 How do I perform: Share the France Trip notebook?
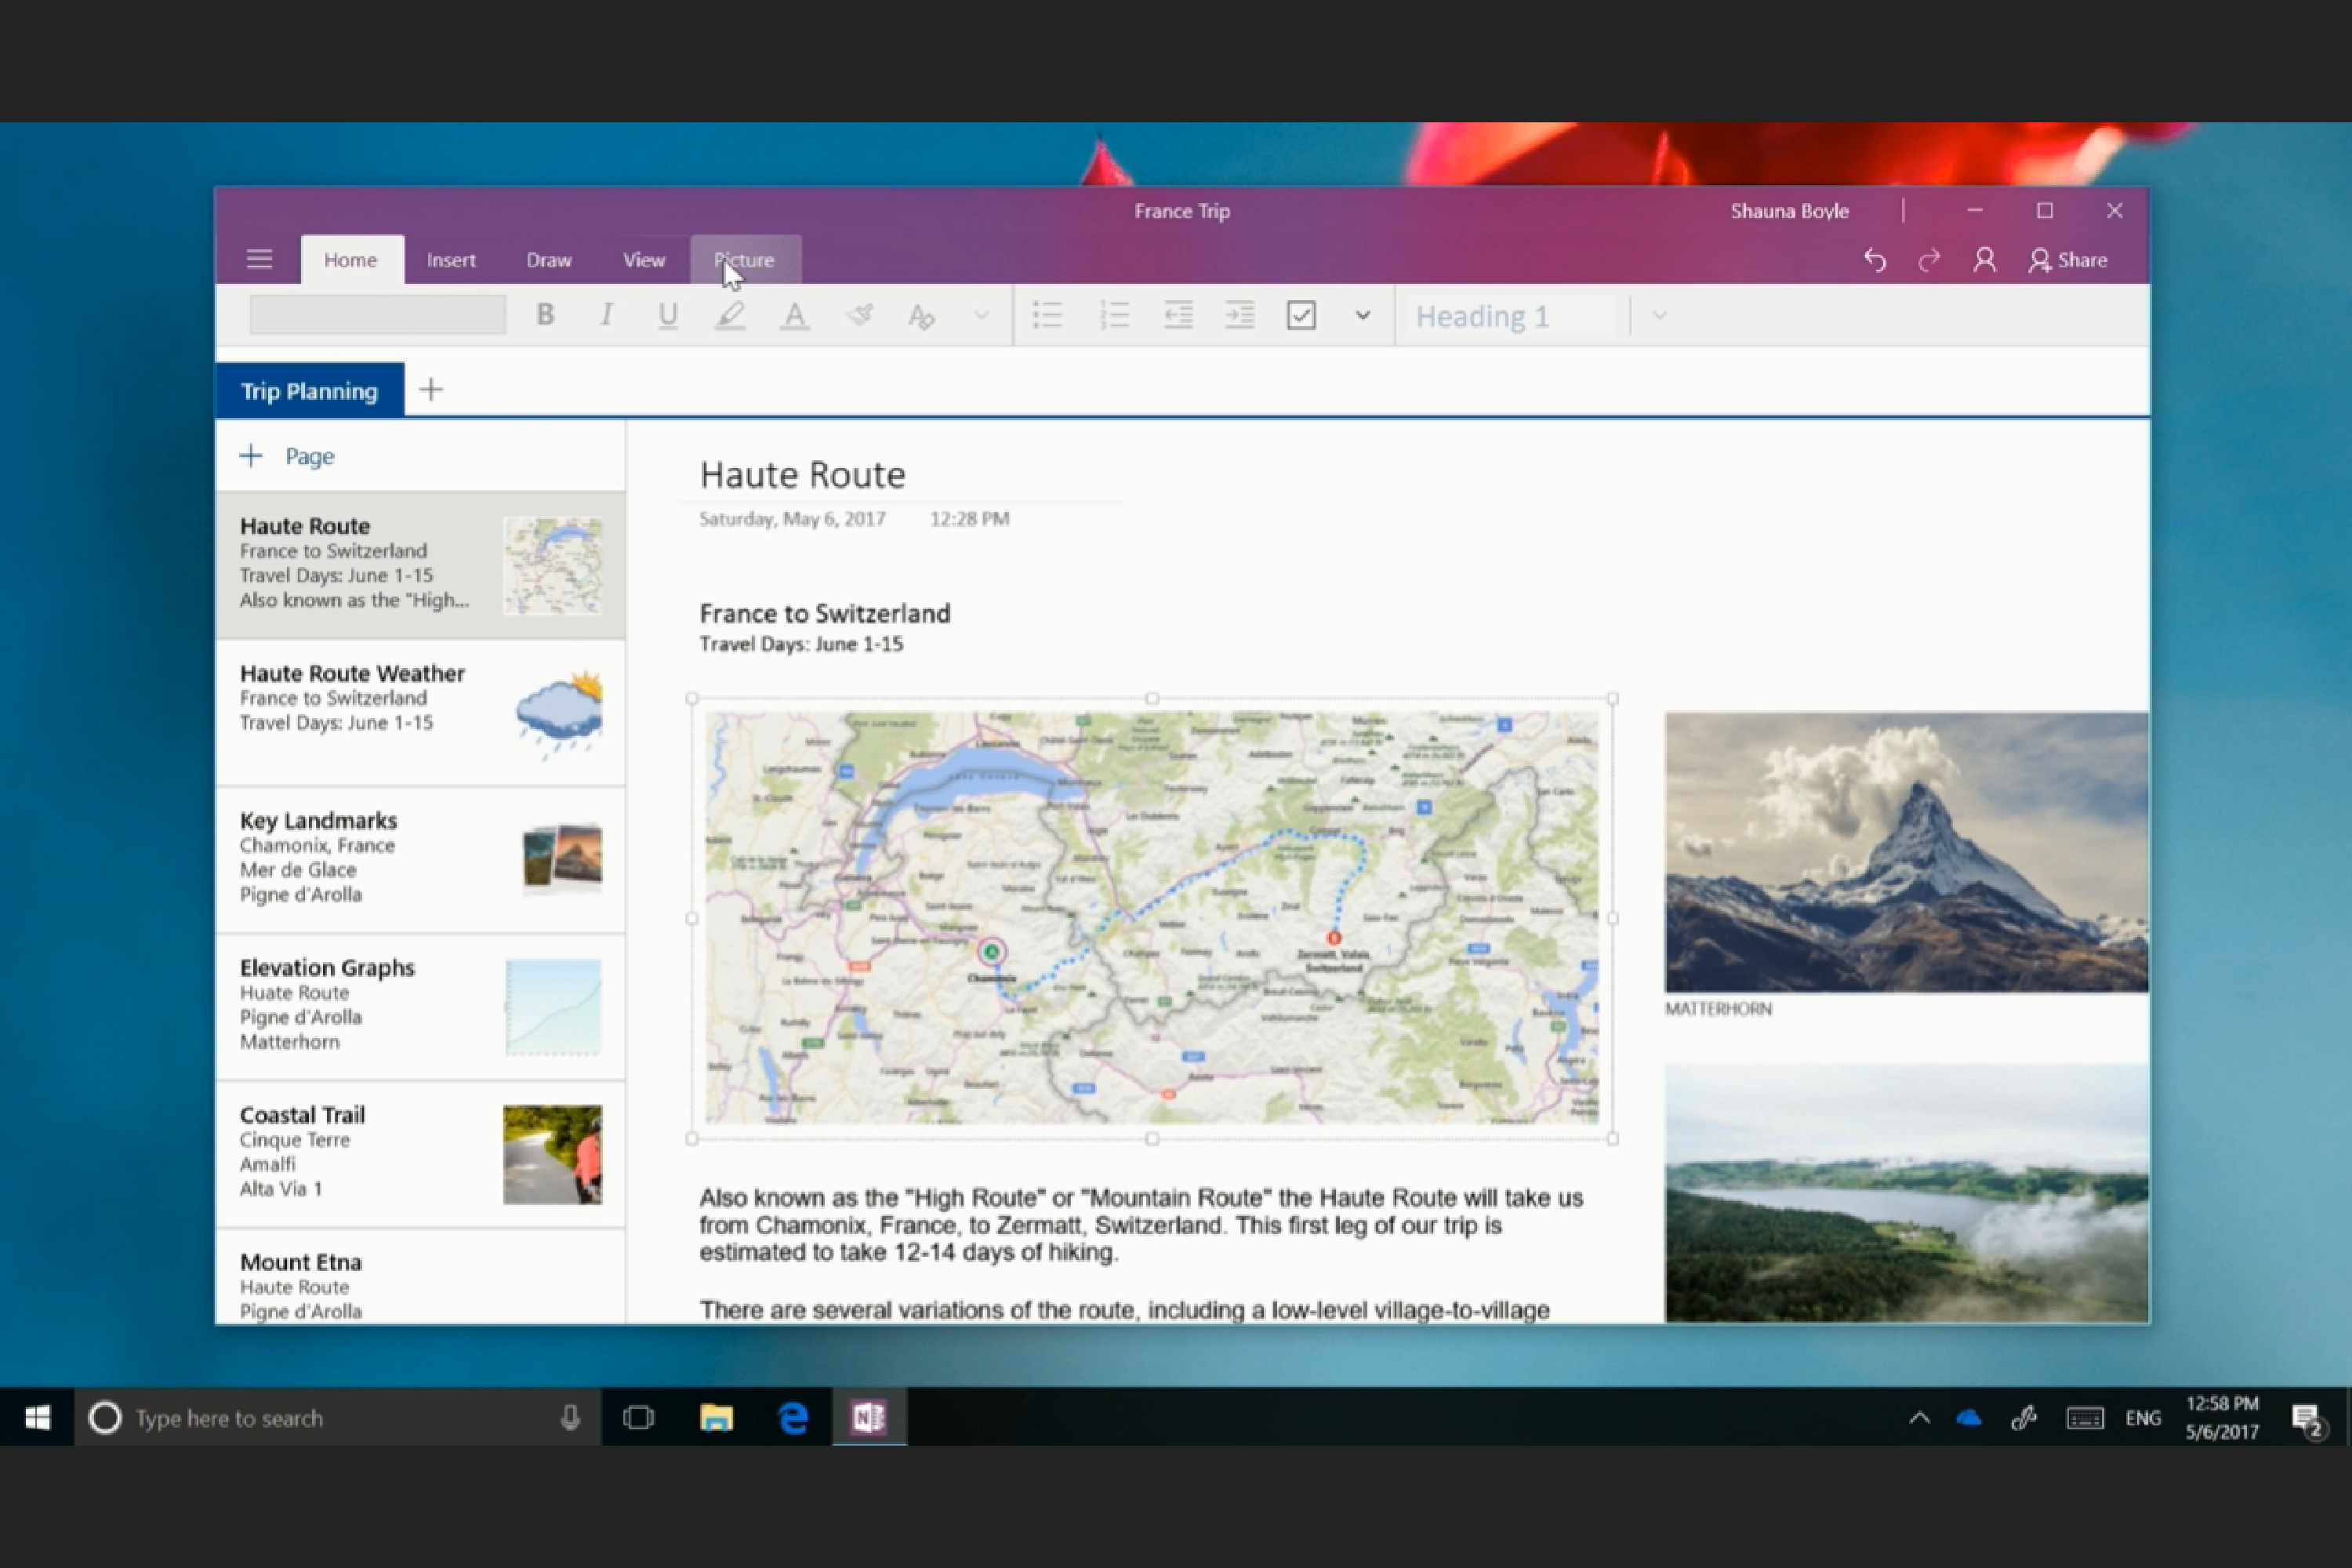(x=2070, y=260)
